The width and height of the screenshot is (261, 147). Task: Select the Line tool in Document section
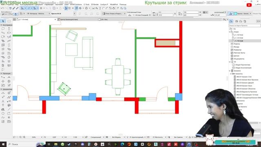(9, 109)
